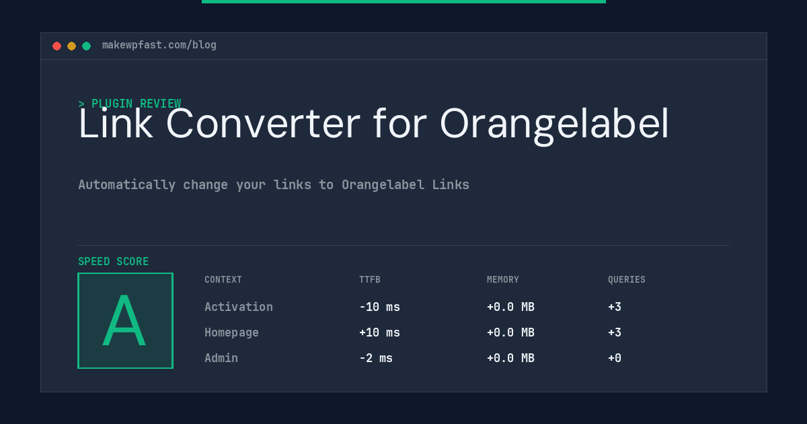Click the Admin memory value +0.0 MB

pyautogui.click(x=510, y=358)
